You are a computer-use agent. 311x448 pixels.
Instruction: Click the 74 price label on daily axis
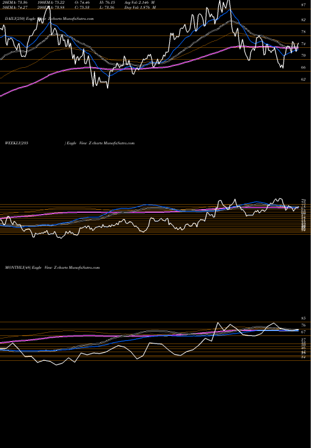pyautogui.click(x=304, y=44)
